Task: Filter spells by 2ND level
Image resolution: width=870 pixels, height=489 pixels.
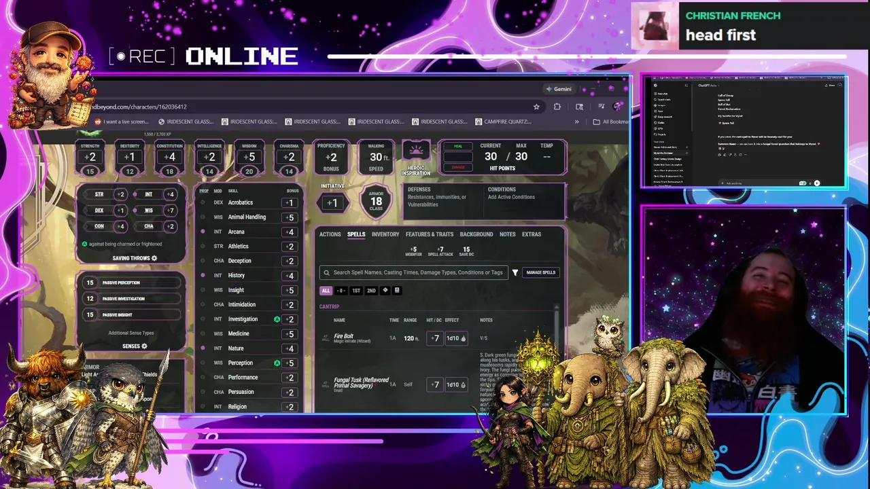Action: point(371,291)
